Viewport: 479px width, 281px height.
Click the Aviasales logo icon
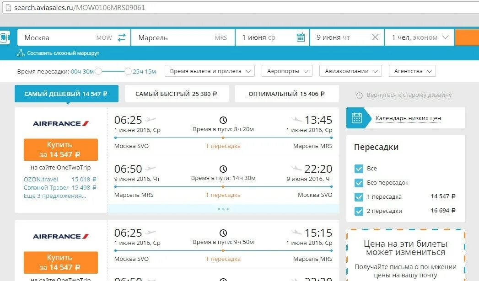click(x=5, y=38)
